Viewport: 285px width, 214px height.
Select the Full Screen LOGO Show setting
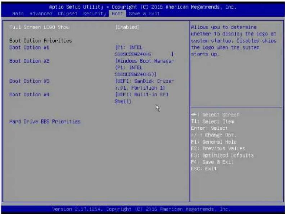tap(39, 27)
